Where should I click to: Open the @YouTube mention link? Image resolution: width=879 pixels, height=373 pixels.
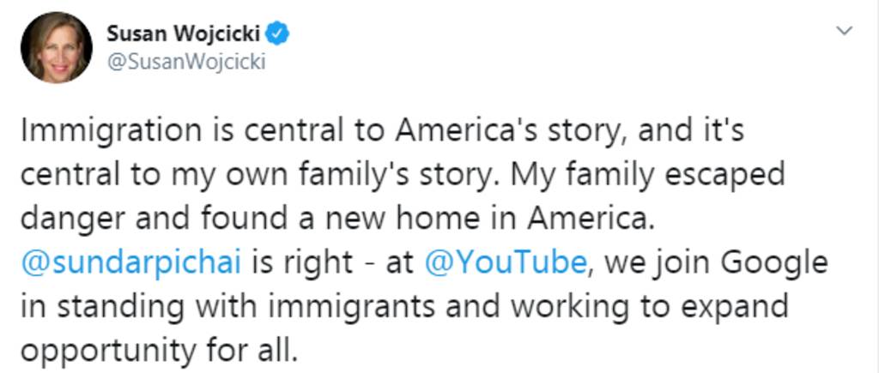[506, 262]
